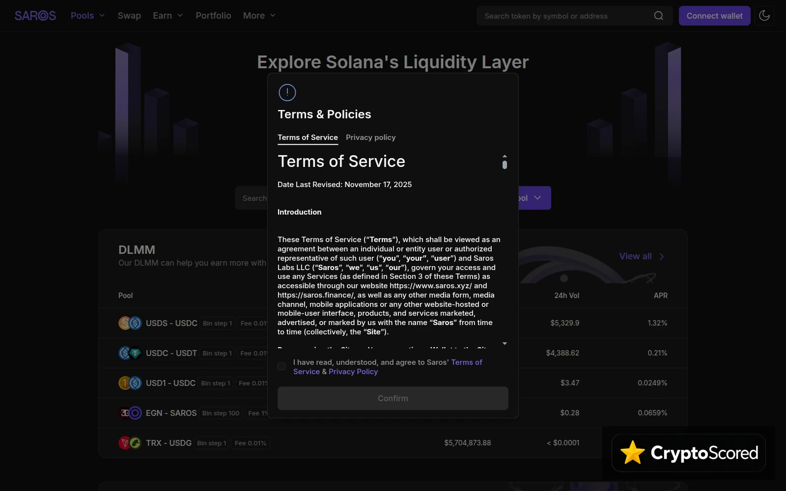Viewport: 786px width, 491px height.
Task: Select EGN - SAROS pool name
Action: [x=171, y=413]
